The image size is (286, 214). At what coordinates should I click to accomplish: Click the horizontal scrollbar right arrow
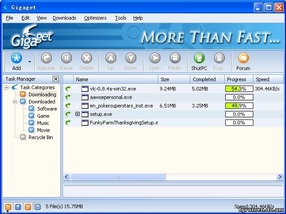(x=280, y=177)
